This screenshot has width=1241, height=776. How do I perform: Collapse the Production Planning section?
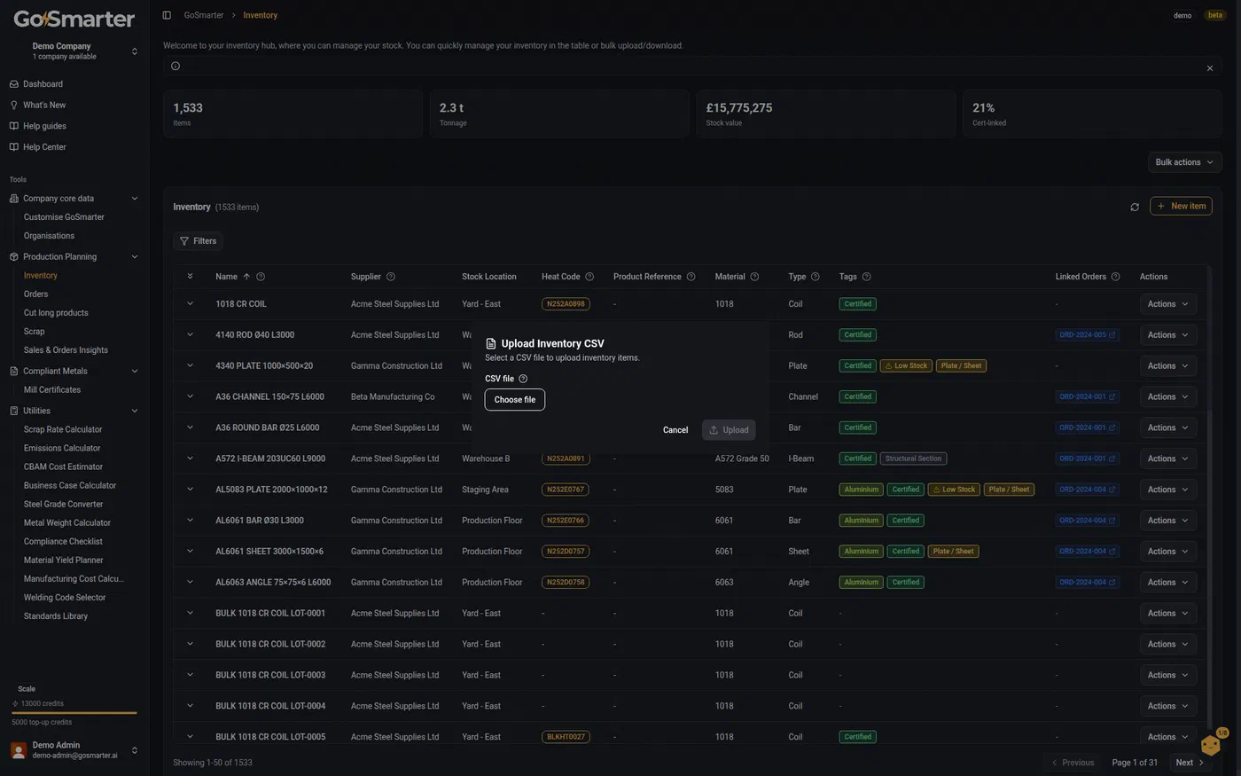click(x=135, y=257)
